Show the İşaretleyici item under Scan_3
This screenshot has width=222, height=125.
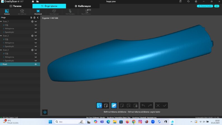click(x=36, y=61)
